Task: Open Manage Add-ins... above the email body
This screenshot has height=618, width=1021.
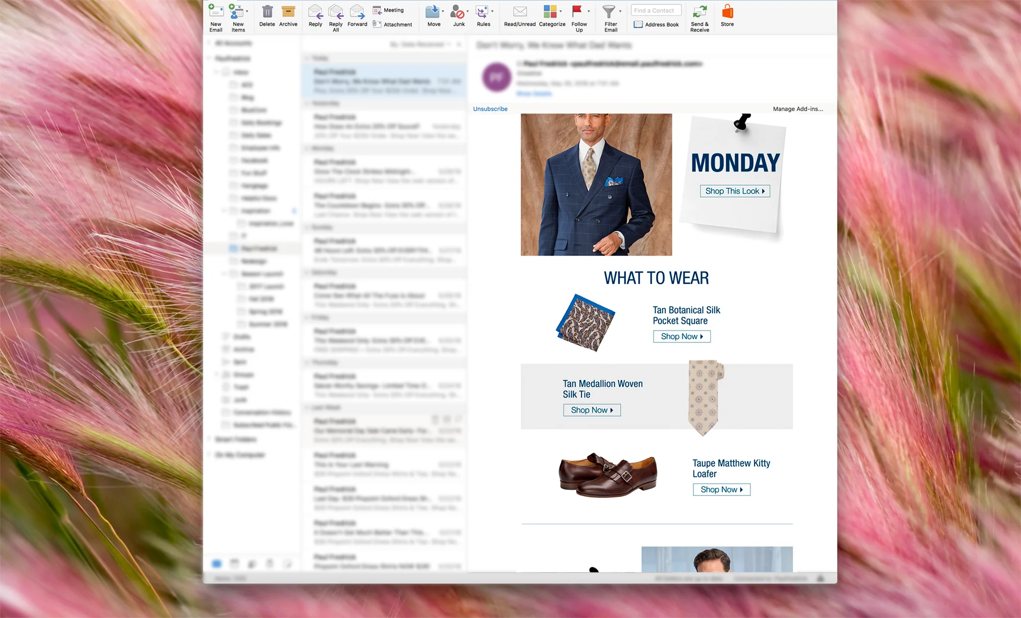Action: (798, 109)
